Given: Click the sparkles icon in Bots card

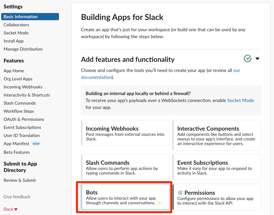Looking at the screenshot, I should coord(159,203).
